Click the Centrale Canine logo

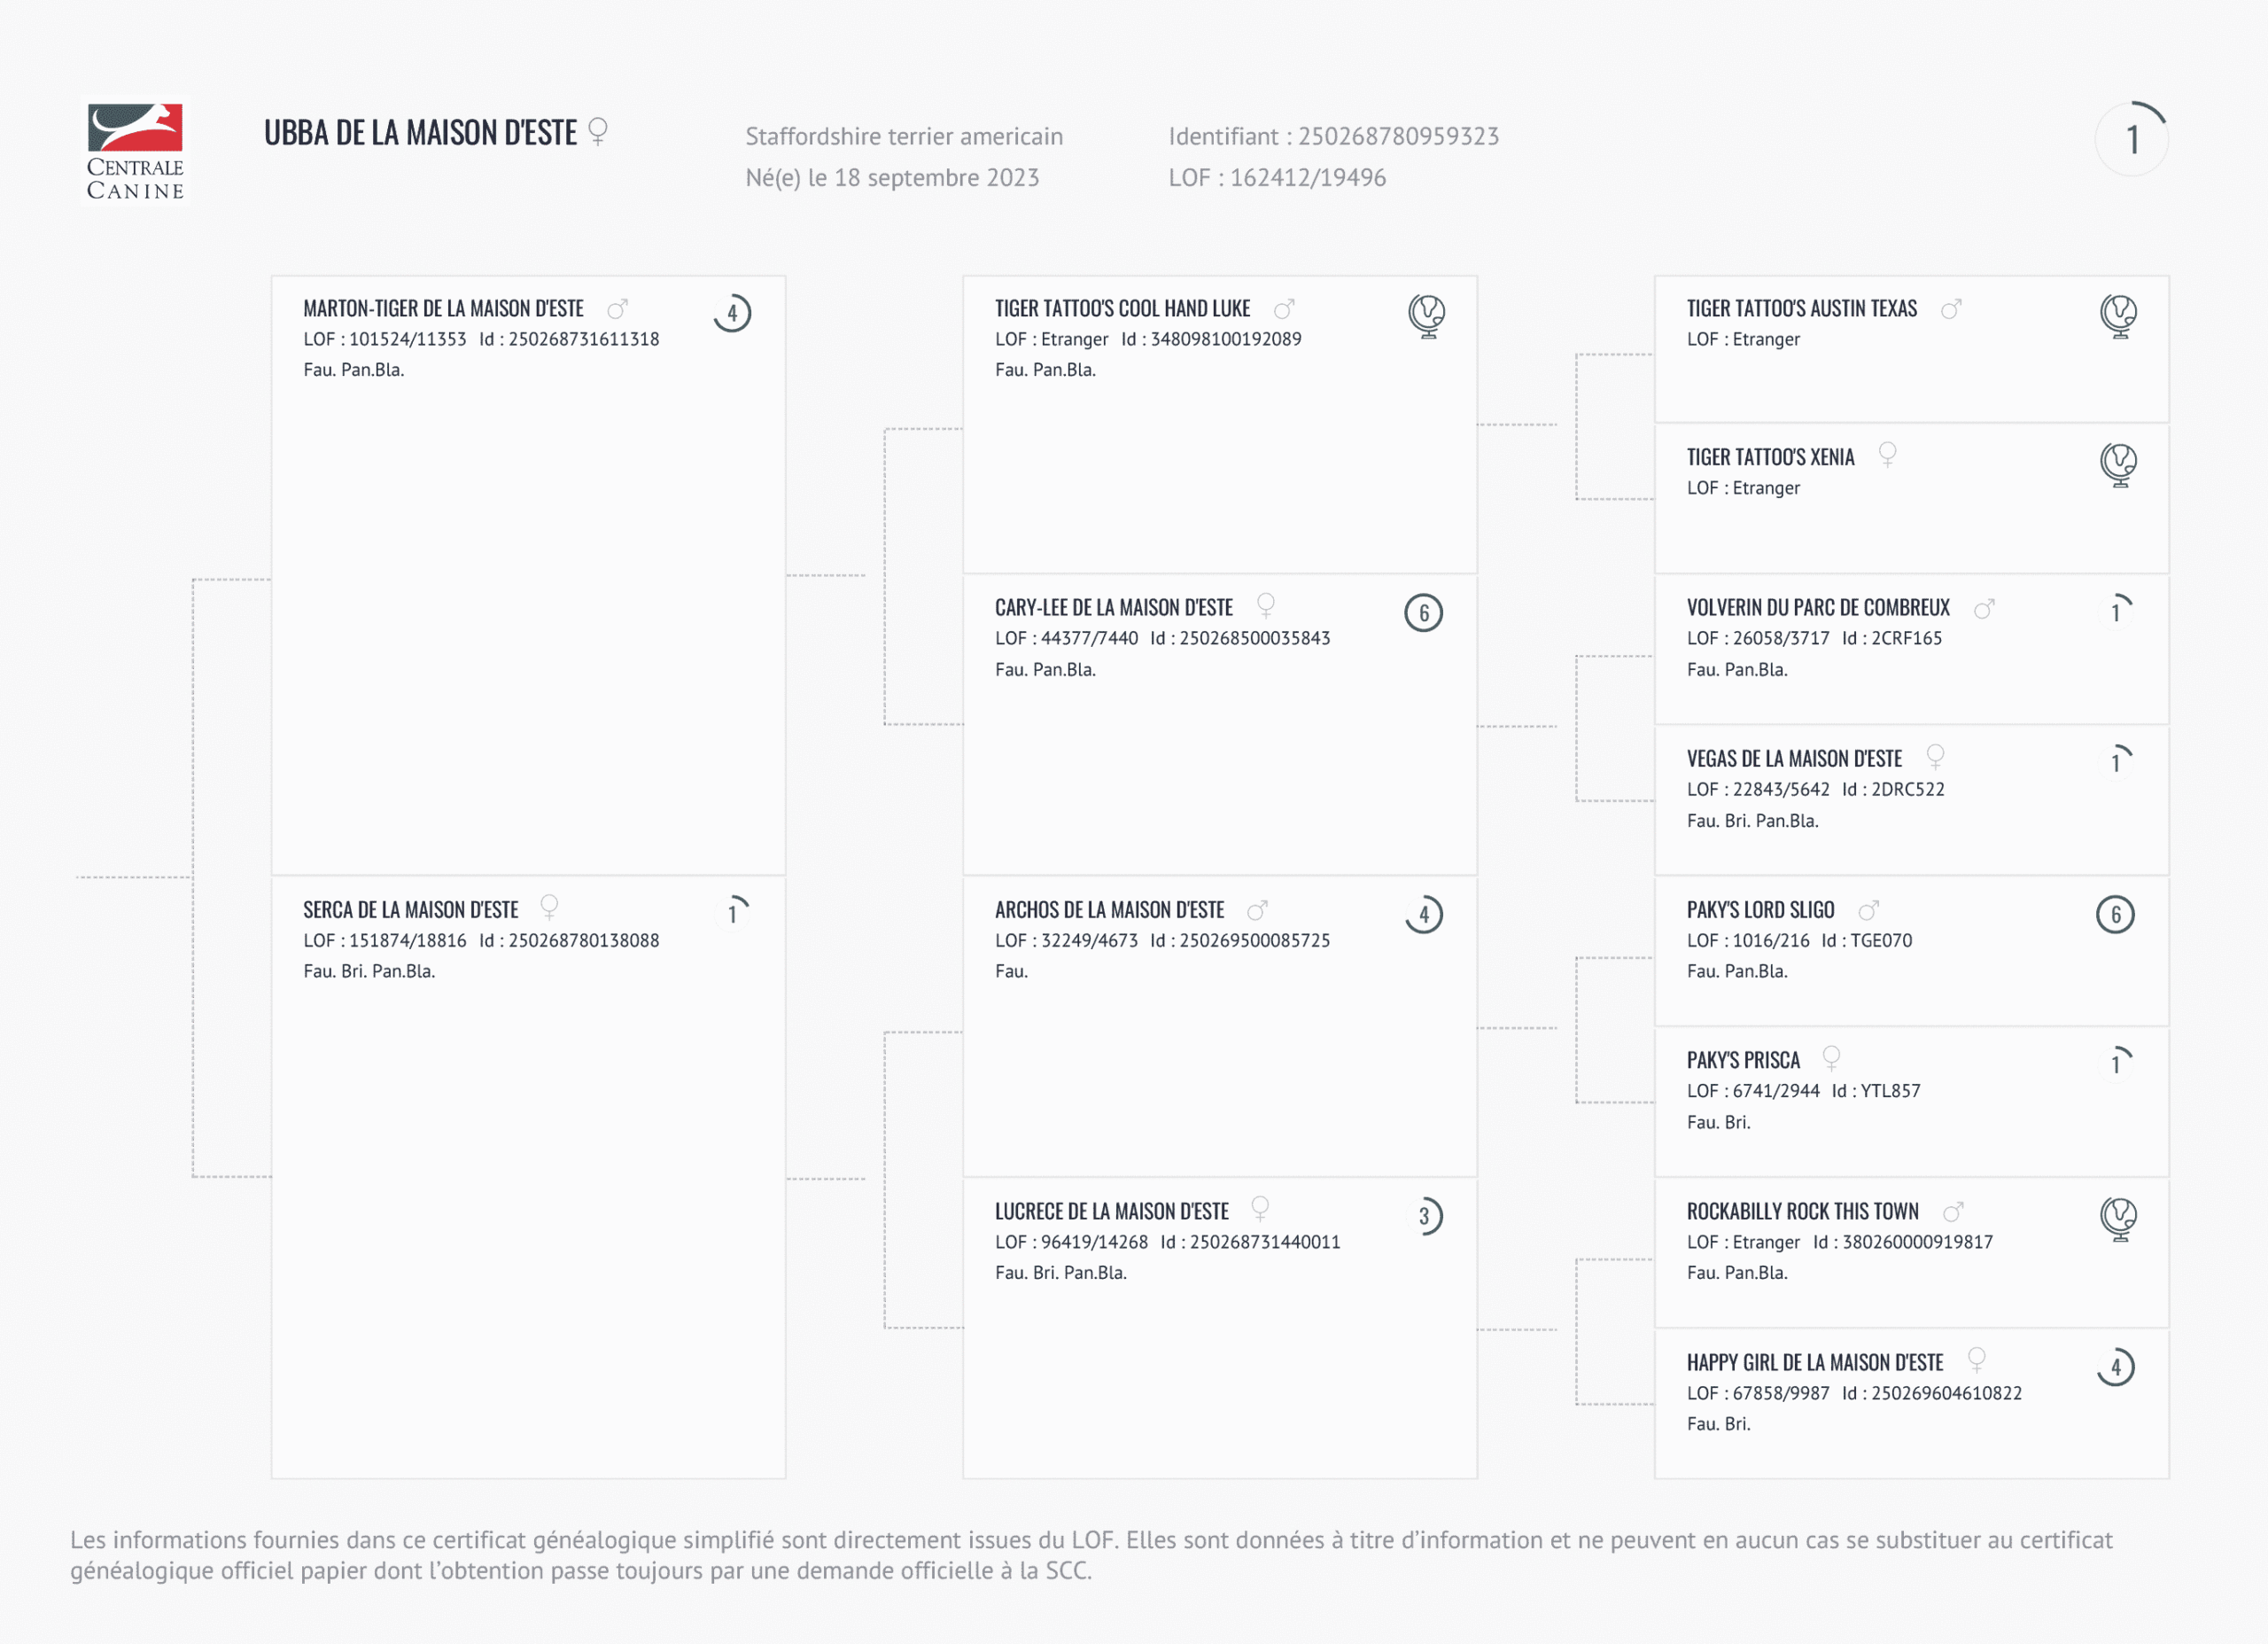click(135, 151)
